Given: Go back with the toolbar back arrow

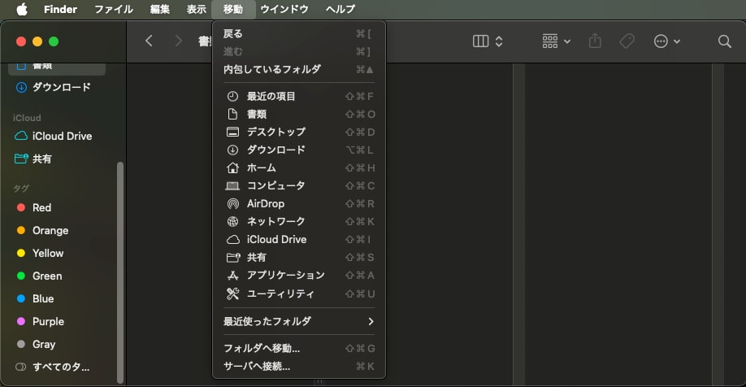Looking at the screenshot, I should coord(149,41).
